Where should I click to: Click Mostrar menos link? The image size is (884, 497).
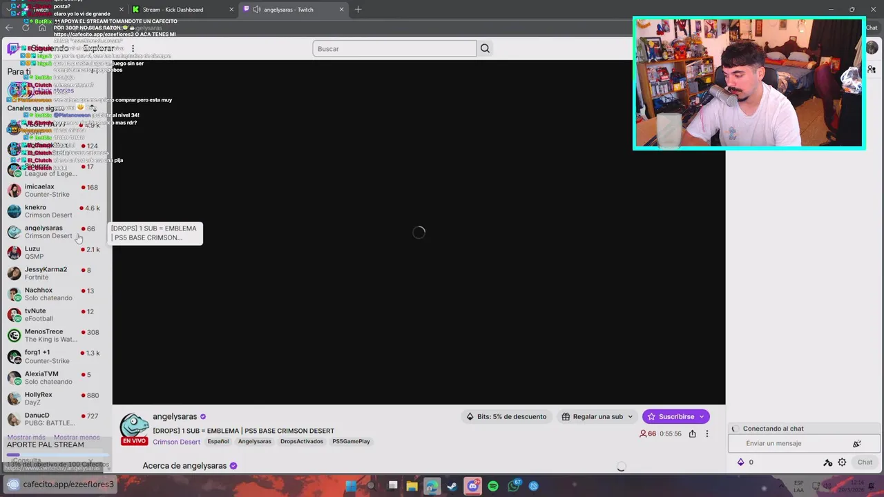[77, 437]
